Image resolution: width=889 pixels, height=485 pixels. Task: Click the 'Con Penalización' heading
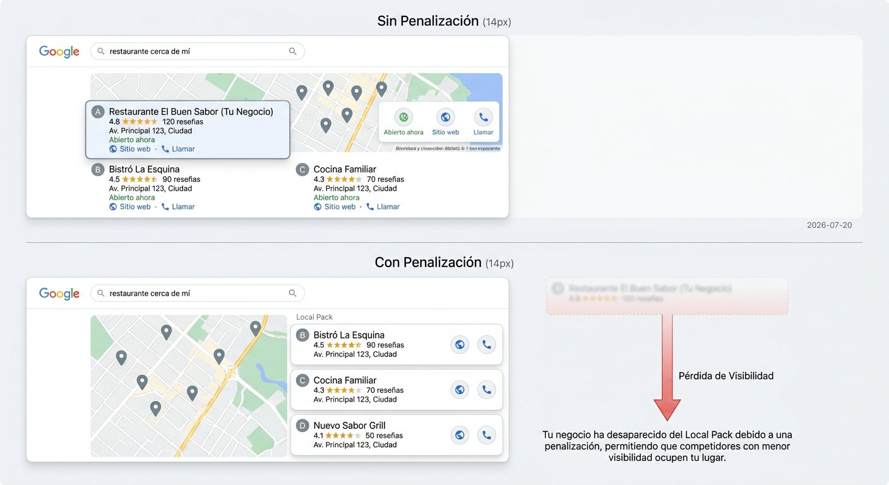click(428, 262)
